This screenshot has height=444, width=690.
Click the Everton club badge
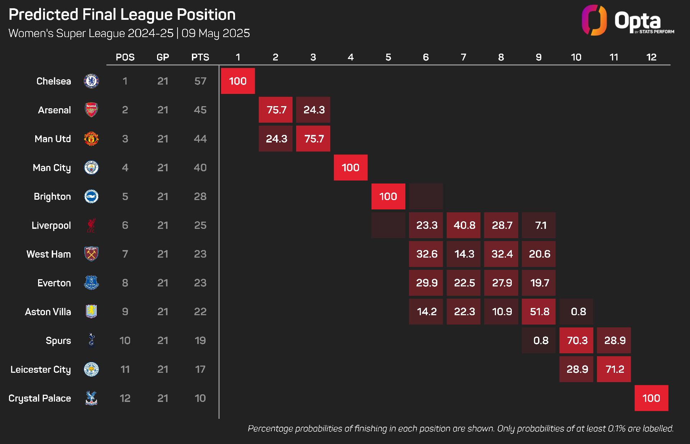tap(91, 283)
